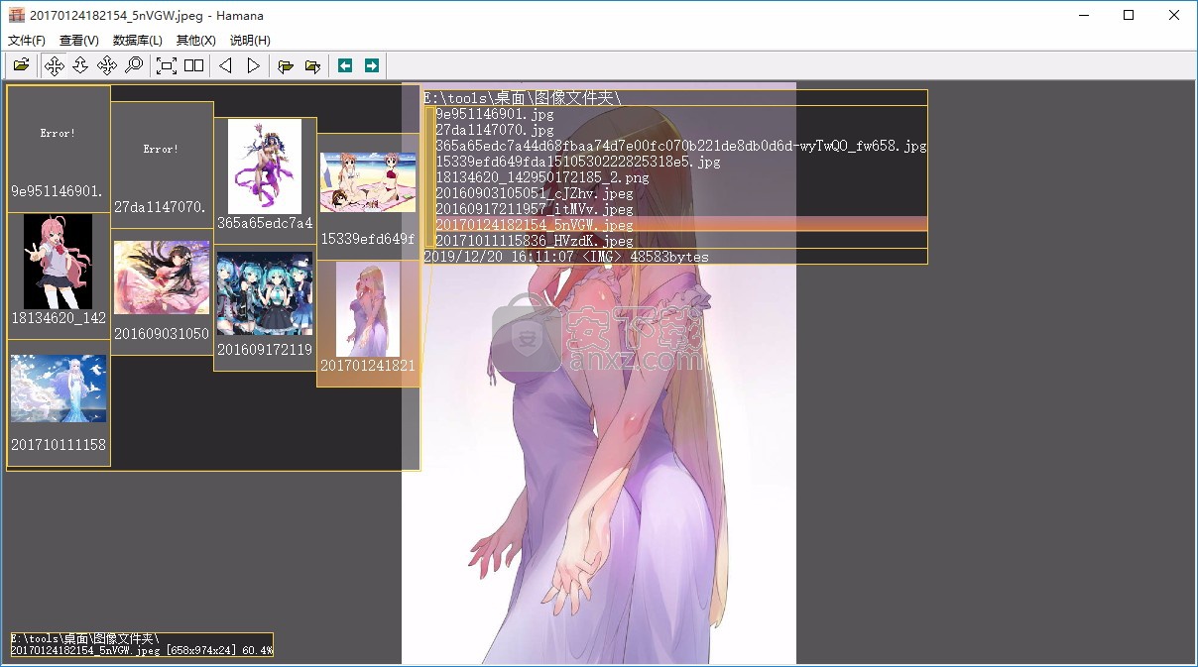Click the teal right arrow button
This screenshot has width=1198, height=667.
click(x=372, y=65)
